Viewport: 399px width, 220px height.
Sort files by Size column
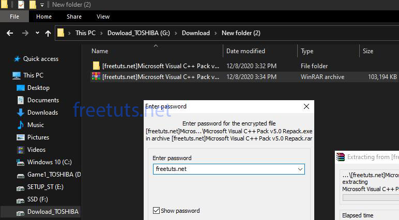click(x=368, y=51)
